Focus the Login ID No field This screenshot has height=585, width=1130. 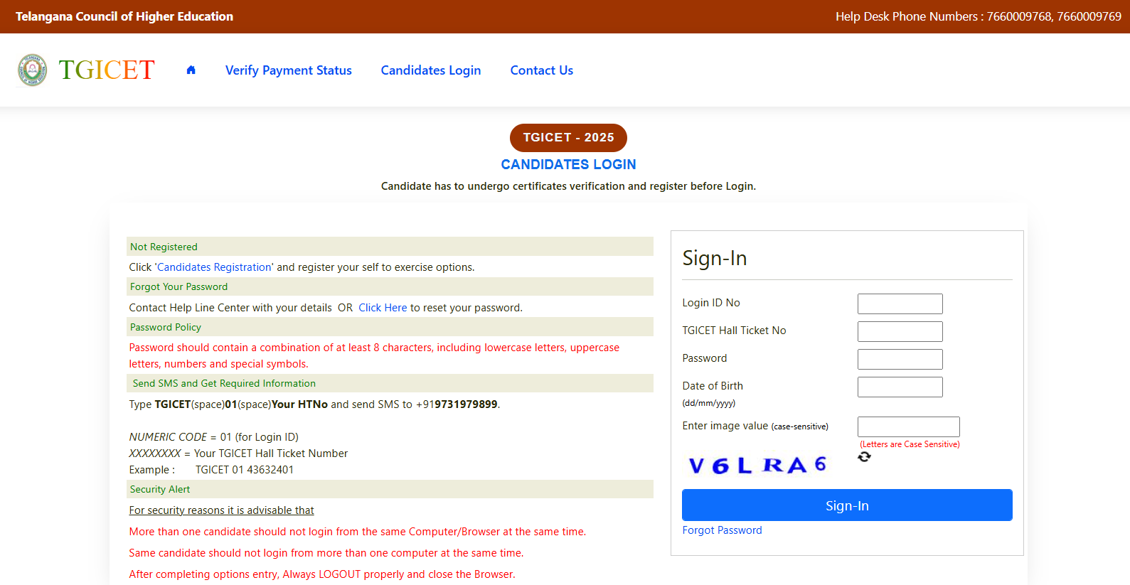pyautogui.click(x=900, y=304)
